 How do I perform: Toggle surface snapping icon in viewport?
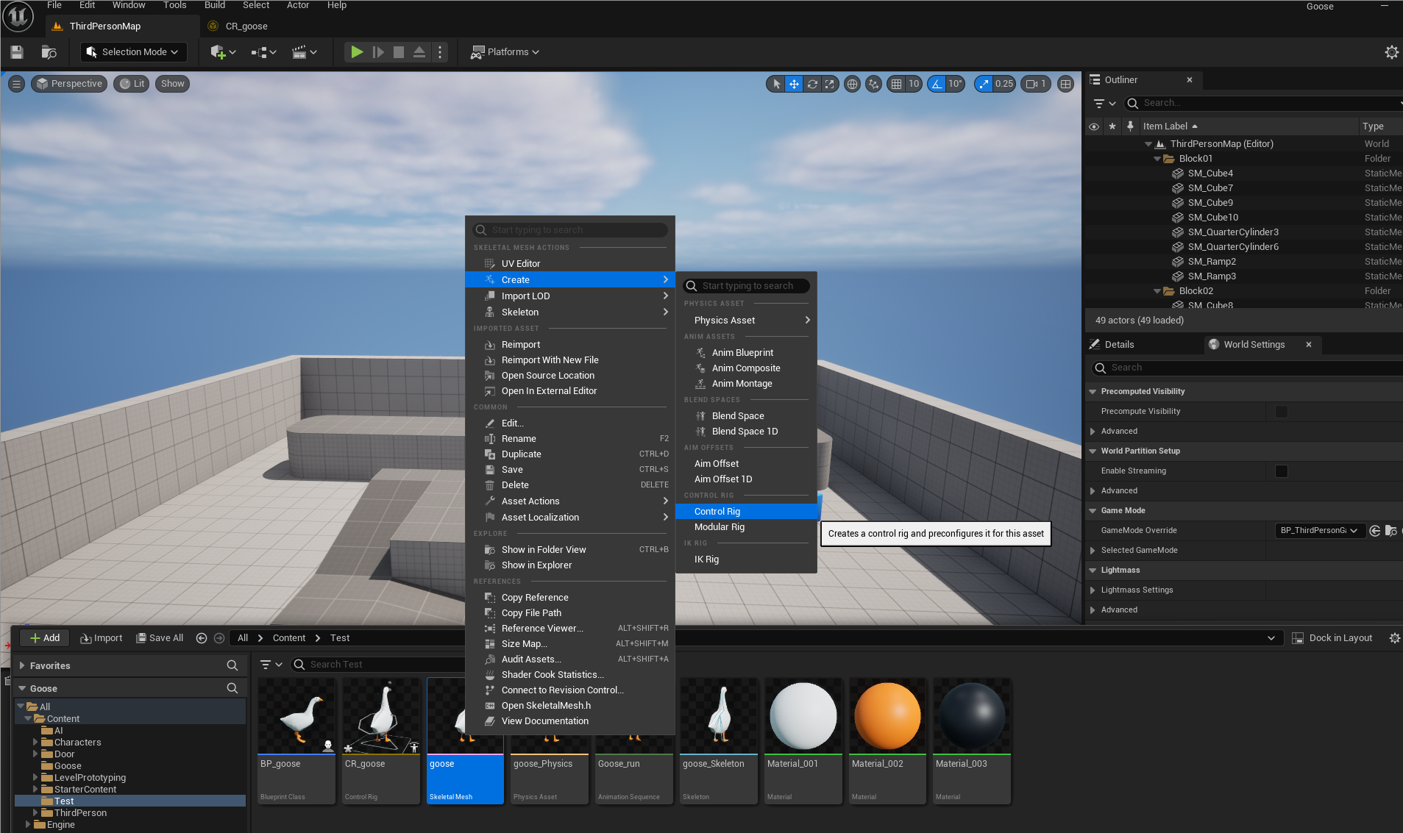(873, 84)
